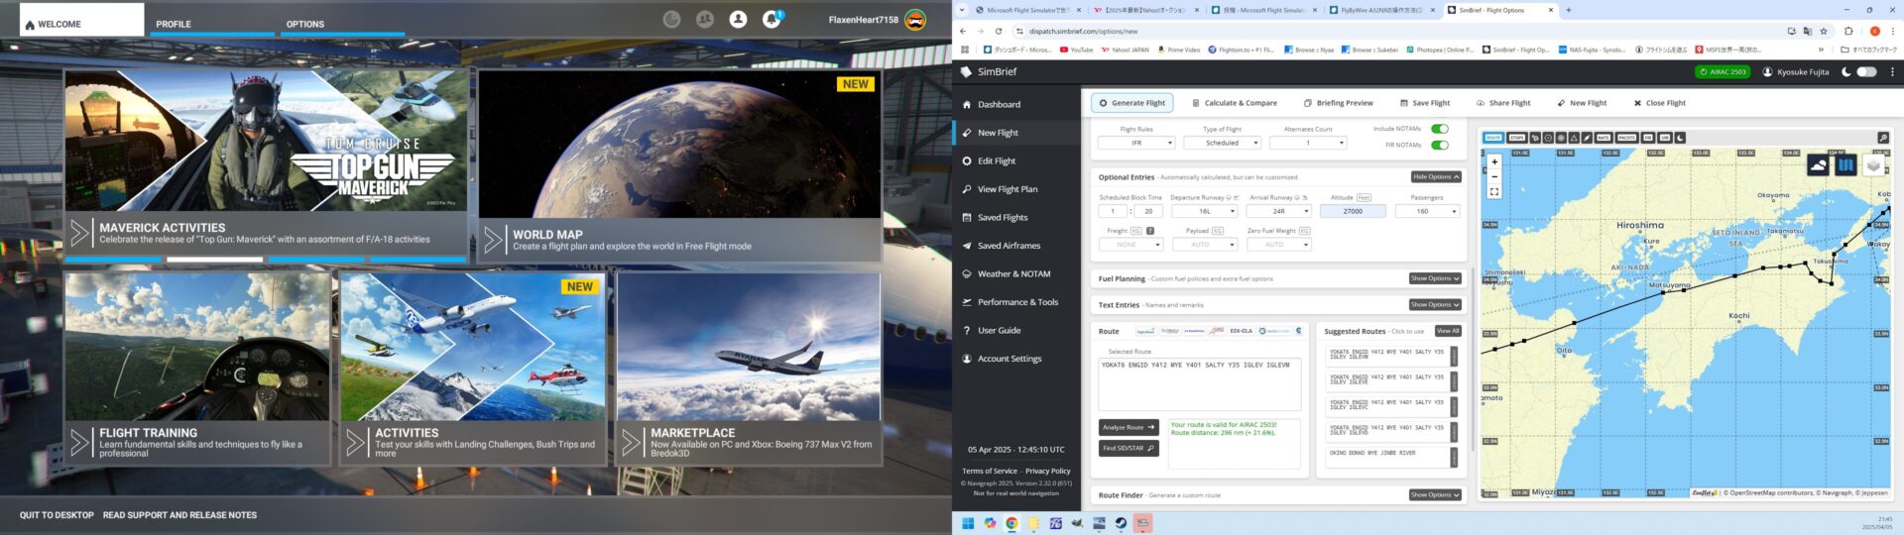
Task: Open the World Map tile in Flight Simulator
Action: coord(679,165)
